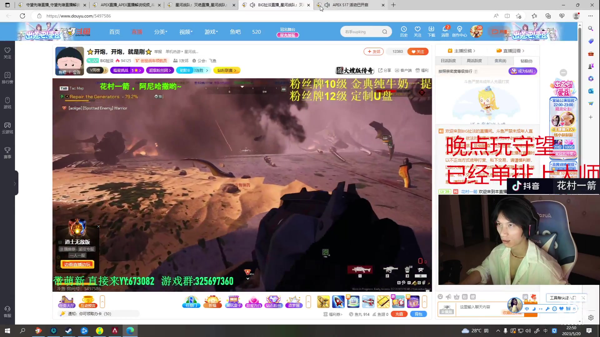The width and height of the screenshot is (600, 337).
Task: Open the 任务大厅 icon below the player
Action: click(x=67, y=302)
